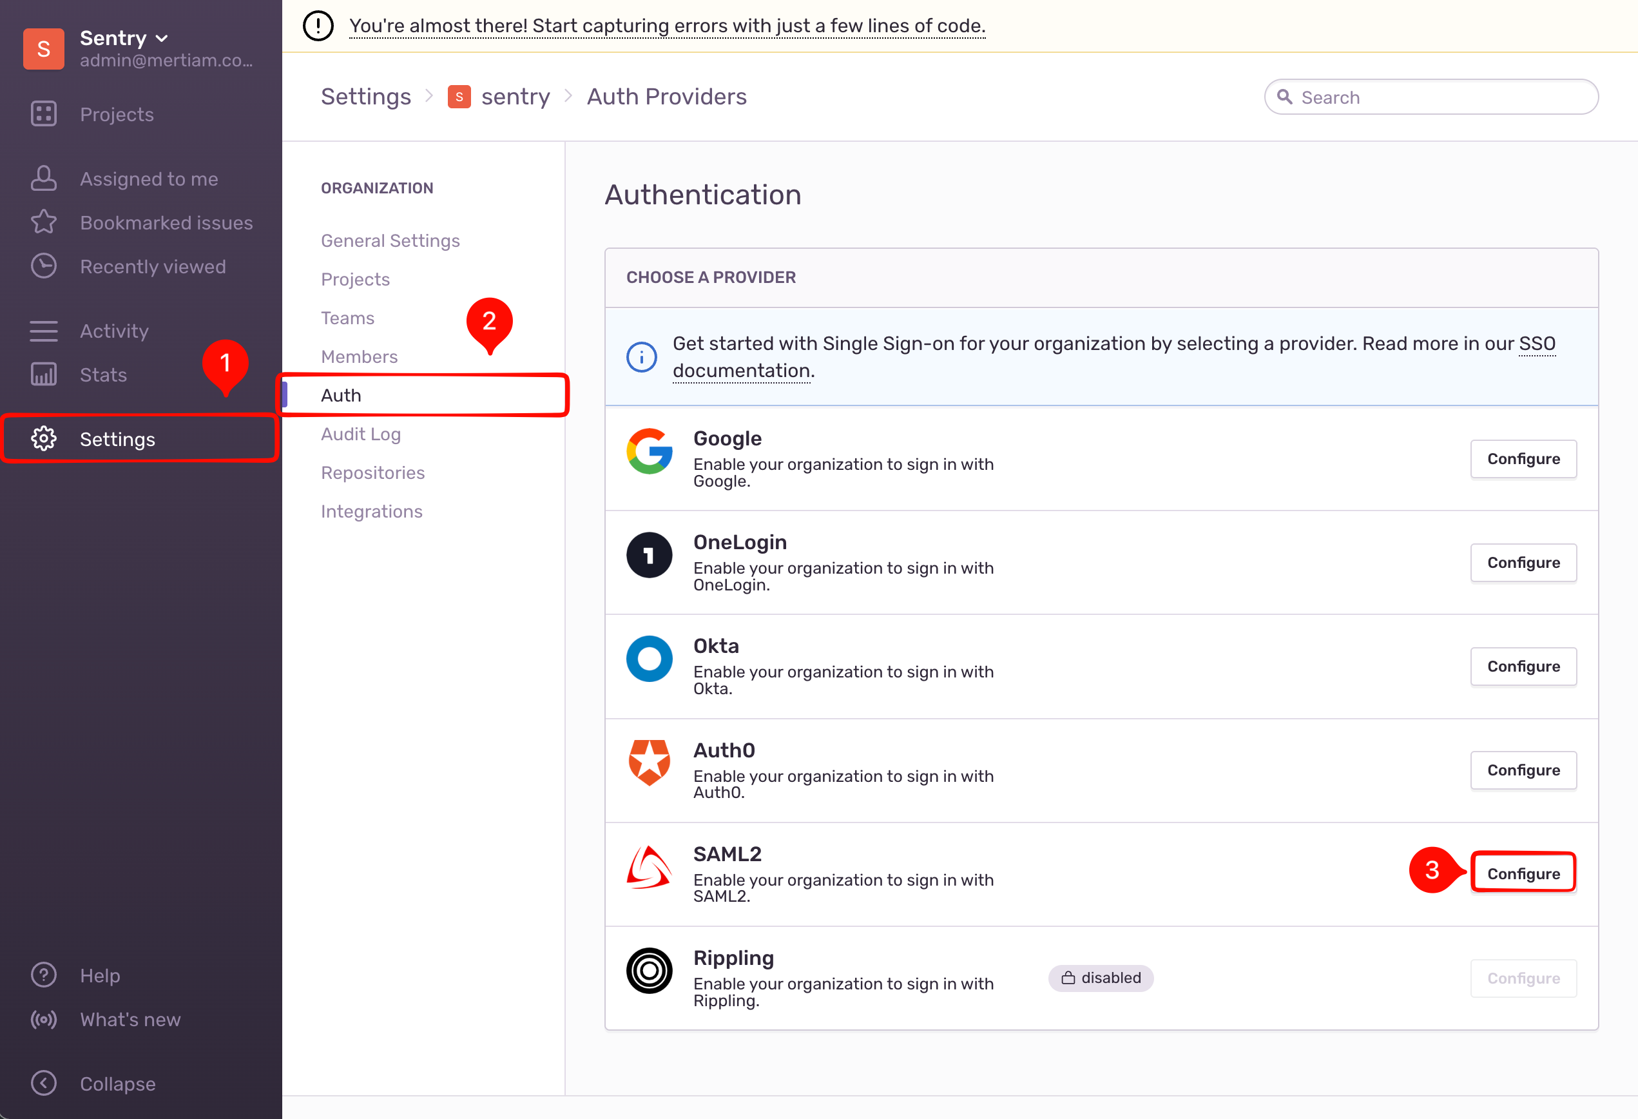Click the Help question mark icon

[x=44, y=975]
